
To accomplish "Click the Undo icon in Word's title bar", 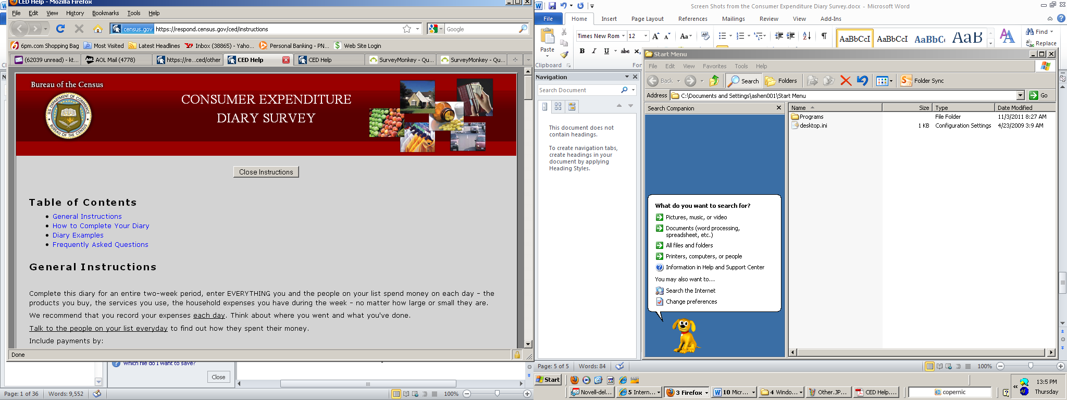I will 563,6.
